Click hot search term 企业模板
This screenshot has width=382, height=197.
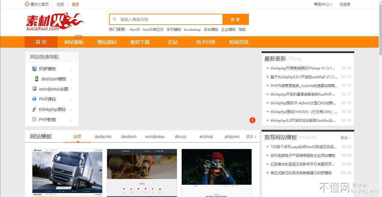228,29
